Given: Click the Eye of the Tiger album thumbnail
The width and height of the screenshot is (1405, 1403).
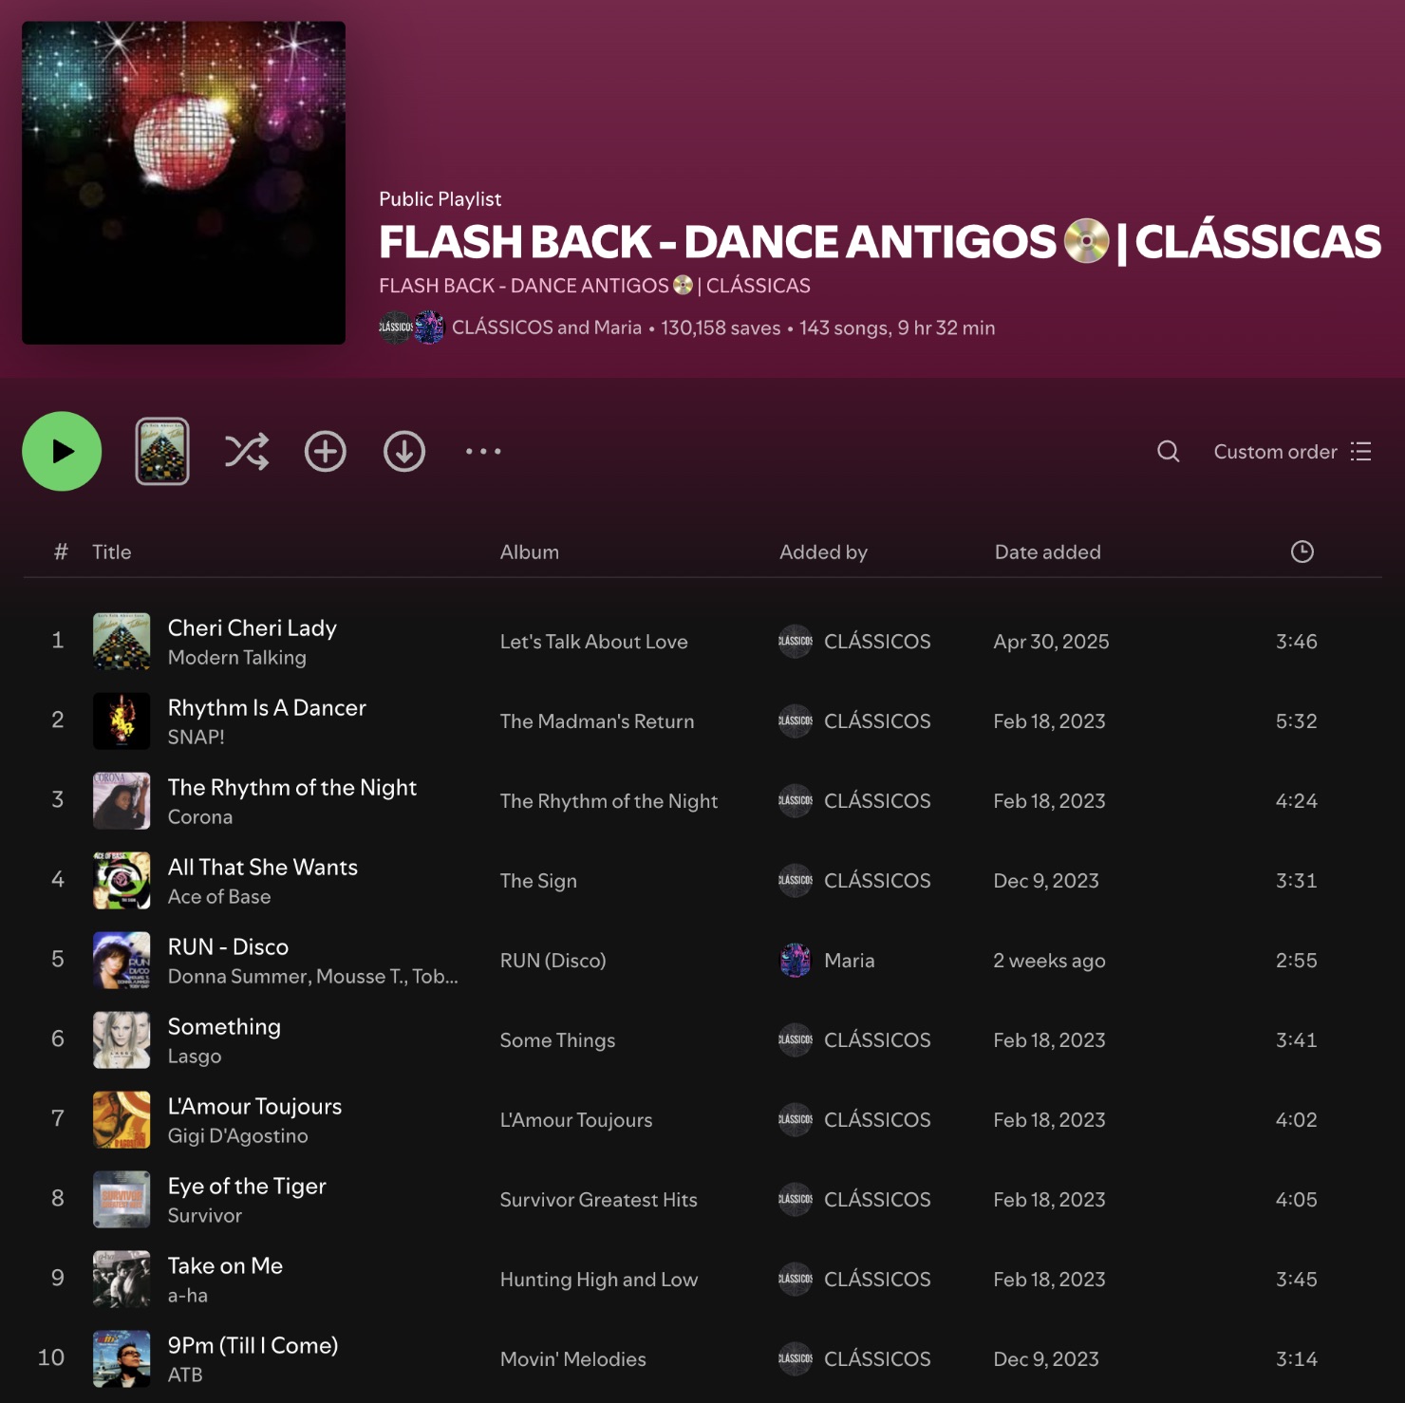Looking at the screenshot, I should 121,1199.
